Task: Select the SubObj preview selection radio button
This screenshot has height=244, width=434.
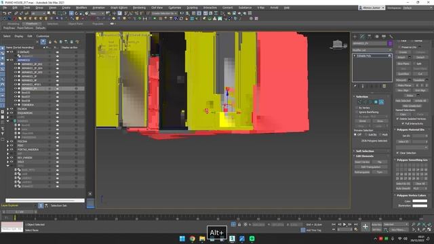Action: tap(366, 134)
